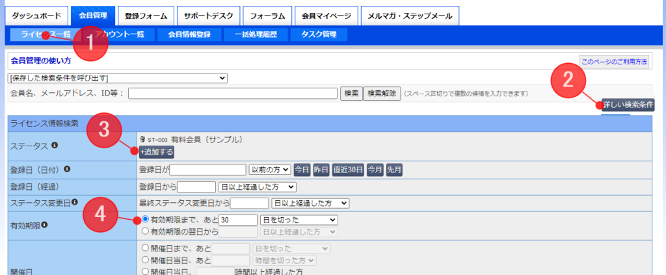The height and width of the screenshot is (275, 666).
Task: Select radio 開催日まで、あと
Action: 145,248
